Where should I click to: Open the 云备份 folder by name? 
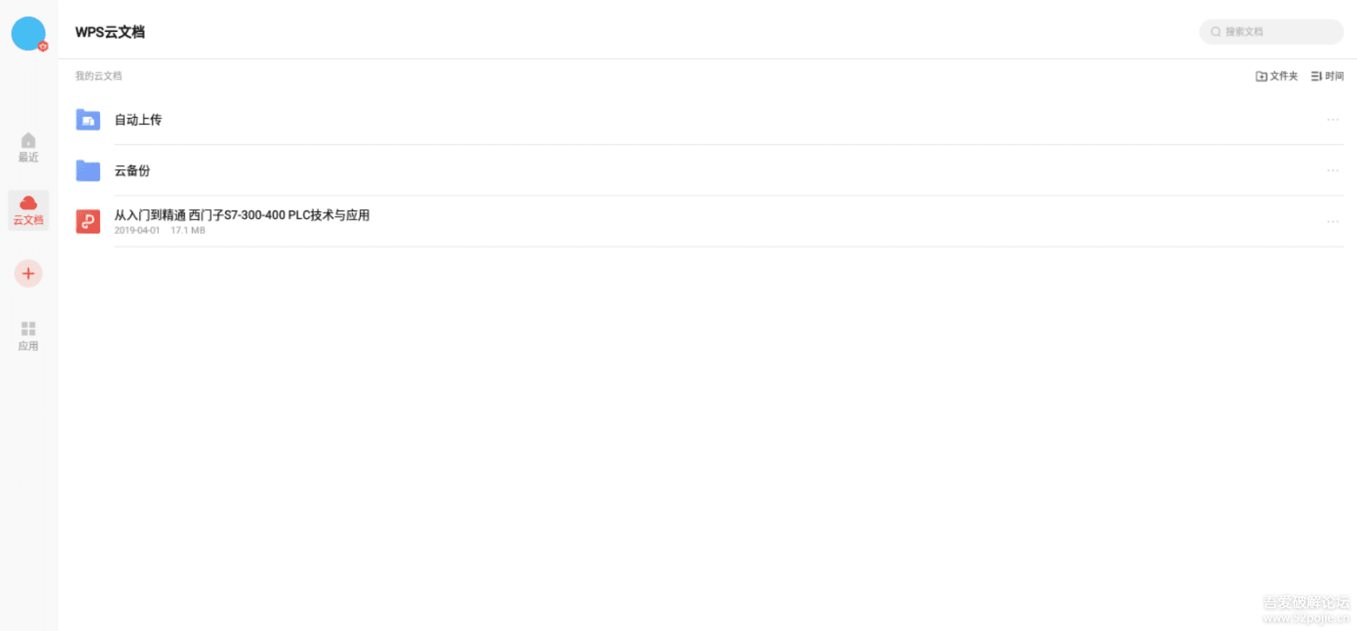(132, 171)
